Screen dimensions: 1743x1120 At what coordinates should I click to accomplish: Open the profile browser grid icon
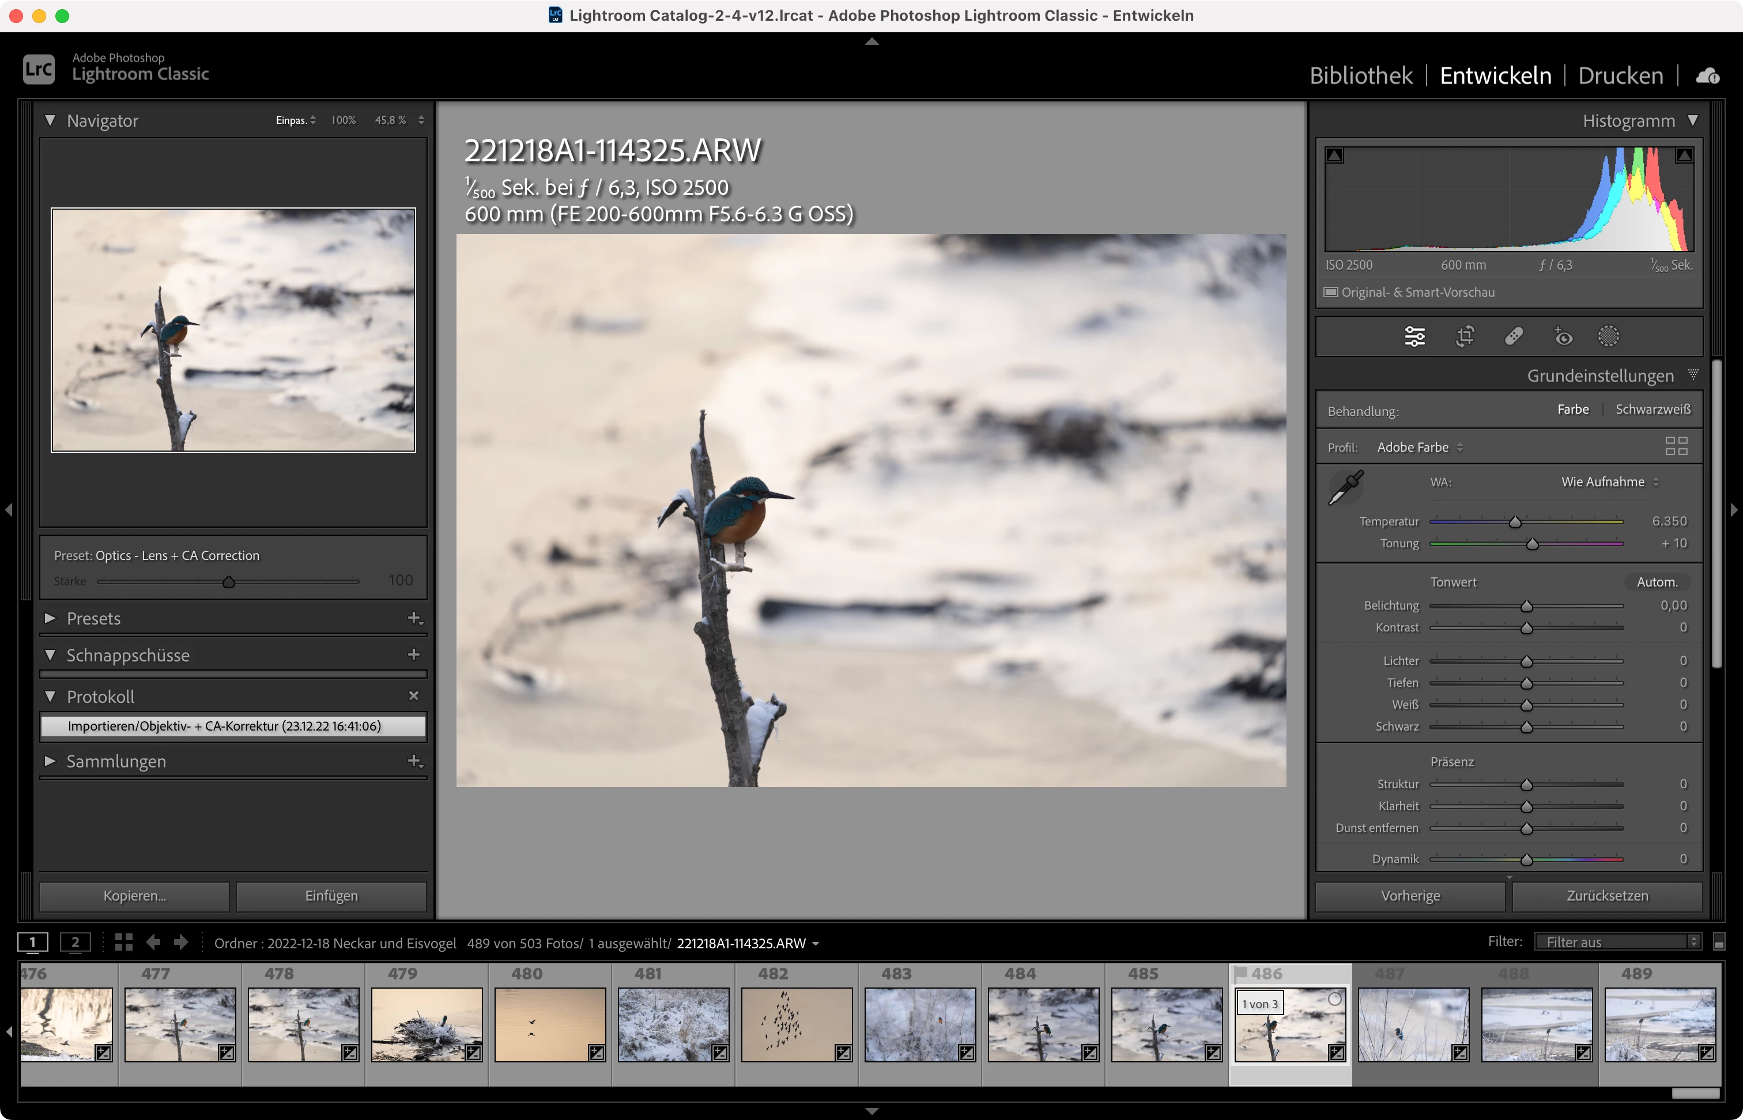[1676, 447]
